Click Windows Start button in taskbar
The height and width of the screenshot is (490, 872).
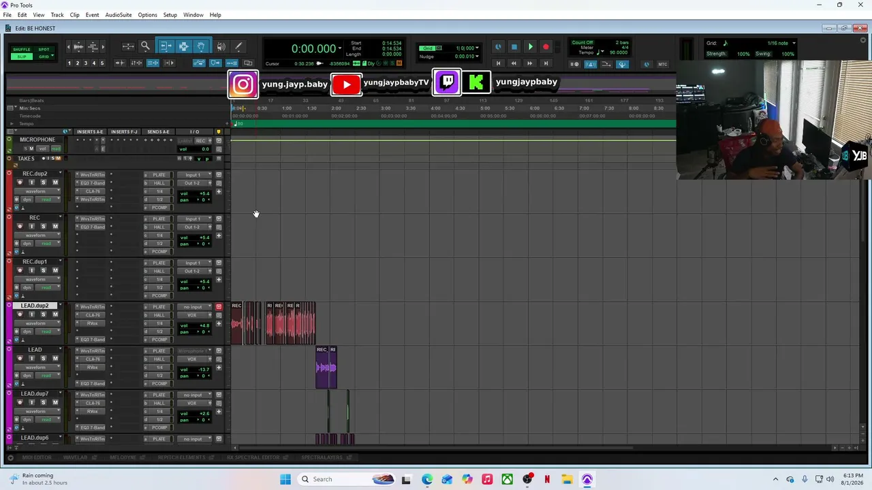click(285, 479)
